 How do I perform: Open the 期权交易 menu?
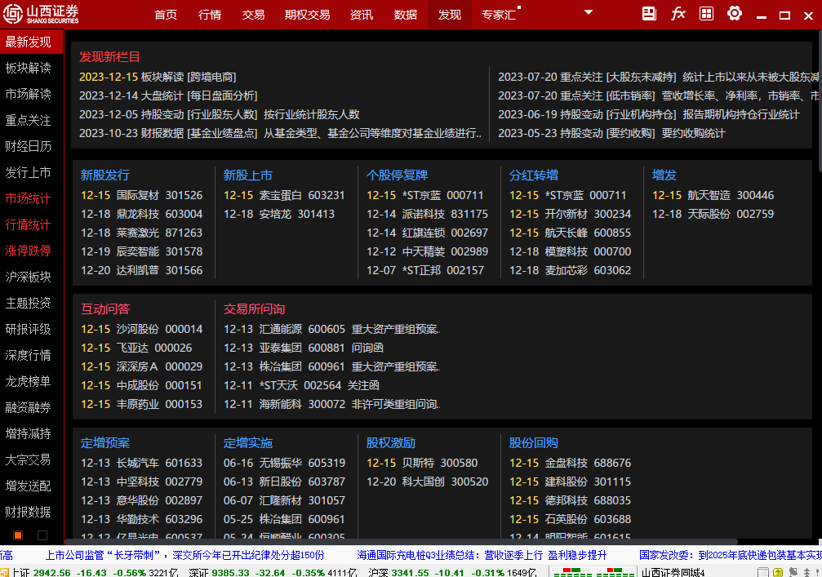click(307, 15)
